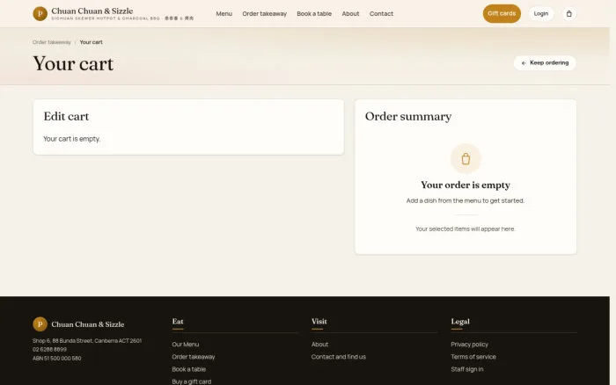
Task: Open the About footer link under Visit
Action: [x=319, y=345]
